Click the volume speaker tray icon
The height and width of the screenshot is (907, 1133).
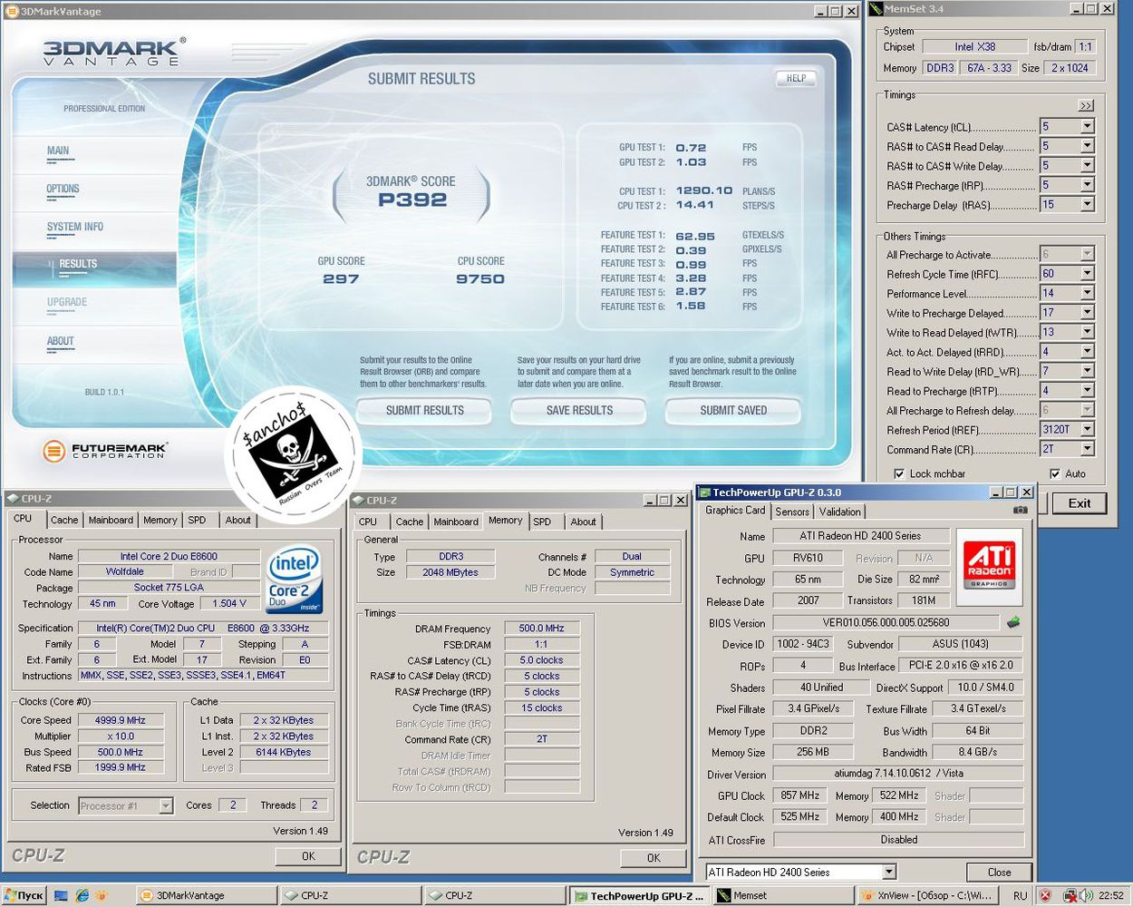pos(1086,895)
